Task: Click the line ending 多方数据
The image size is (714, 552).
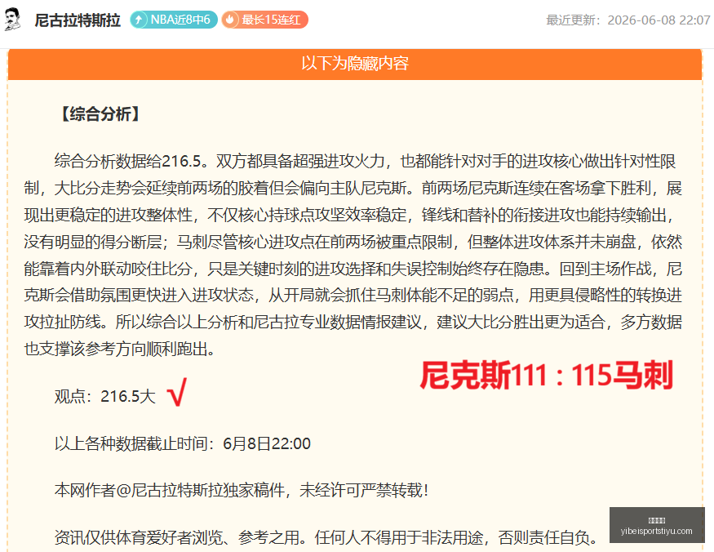Action: point(353,323)
